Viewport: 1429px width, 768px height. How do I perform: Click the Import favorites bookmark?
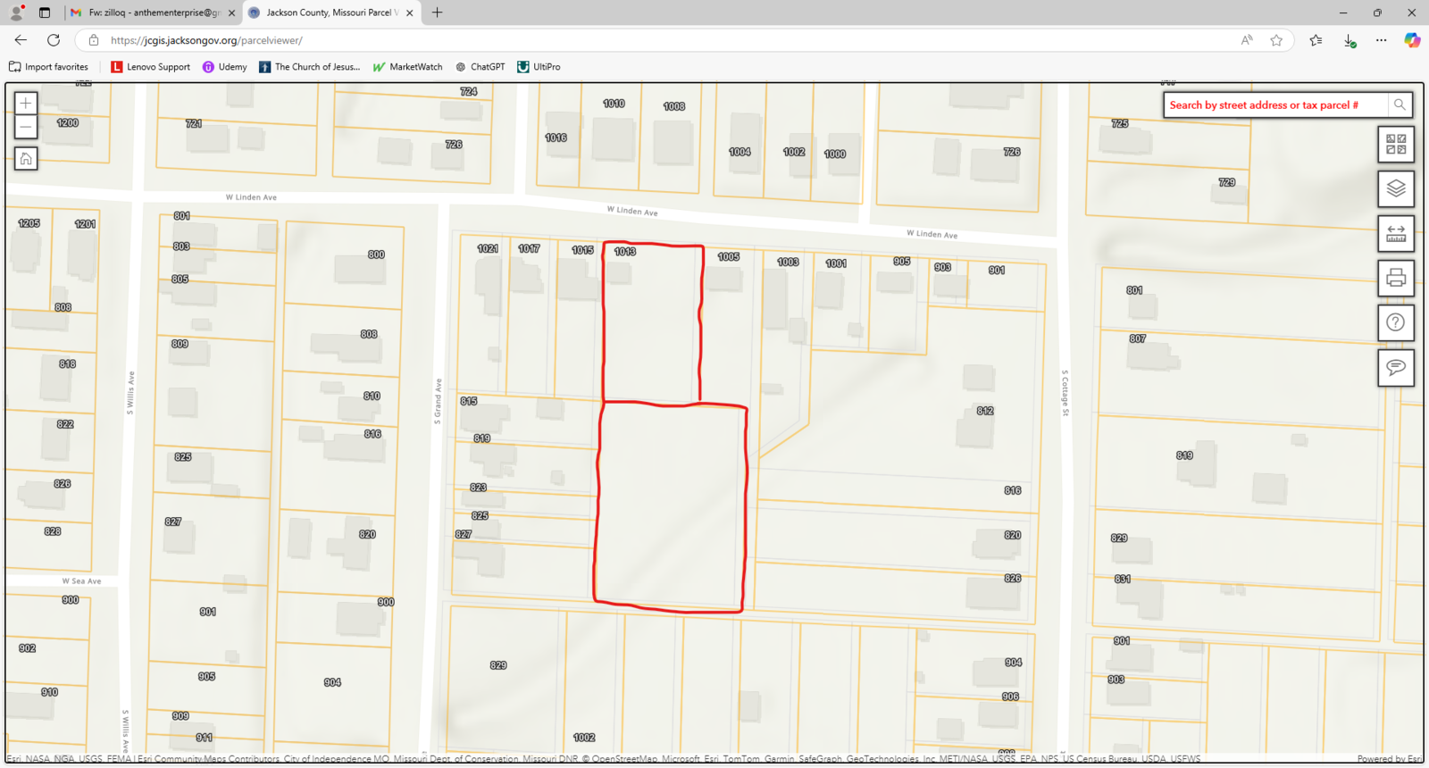click(x=49, y=67)
